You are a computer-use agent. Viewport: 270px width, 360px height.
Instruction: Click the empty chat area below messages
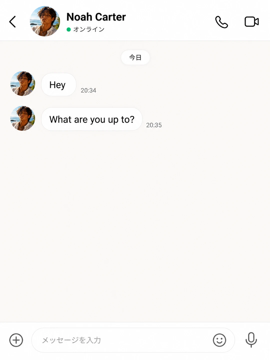tap(135, 225)
